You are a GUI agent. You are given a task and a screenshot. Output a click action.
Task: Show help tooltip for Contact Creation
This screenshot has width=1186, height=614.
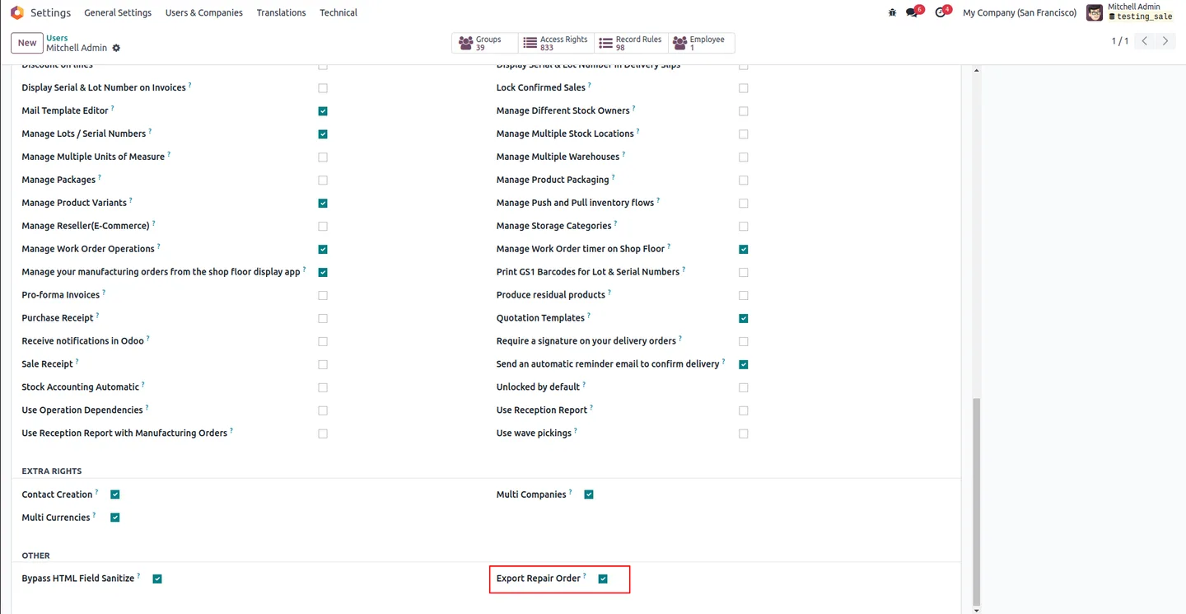click(x=97, y=492)
